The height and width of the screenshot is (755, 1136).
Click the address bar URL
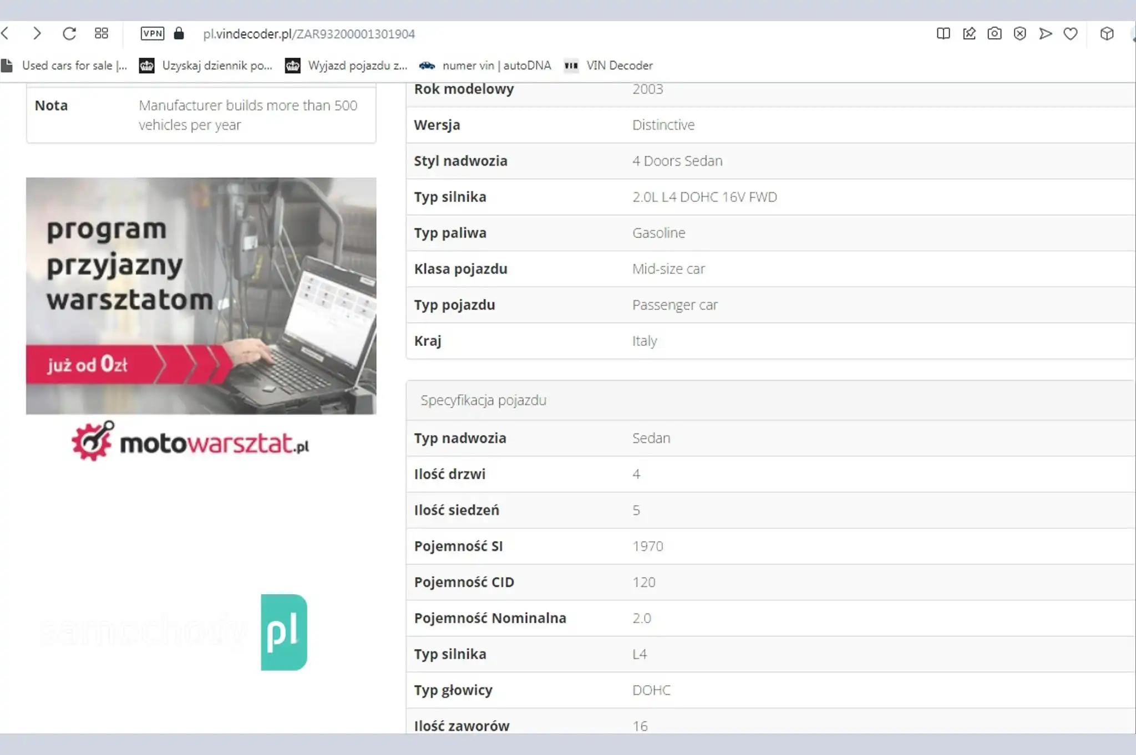309,34
